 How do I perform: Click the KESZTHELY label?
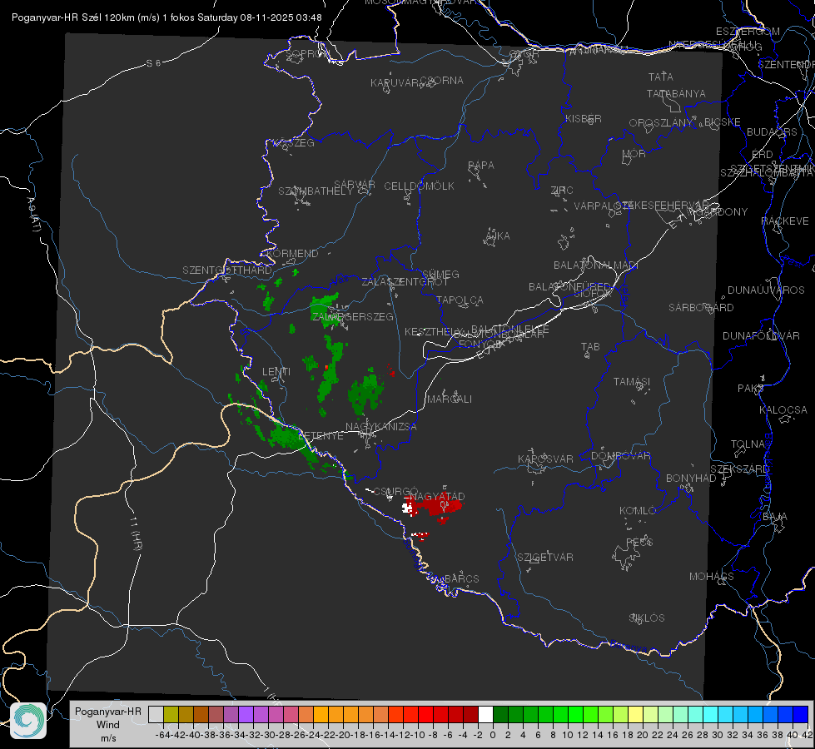tap(433, 331)
